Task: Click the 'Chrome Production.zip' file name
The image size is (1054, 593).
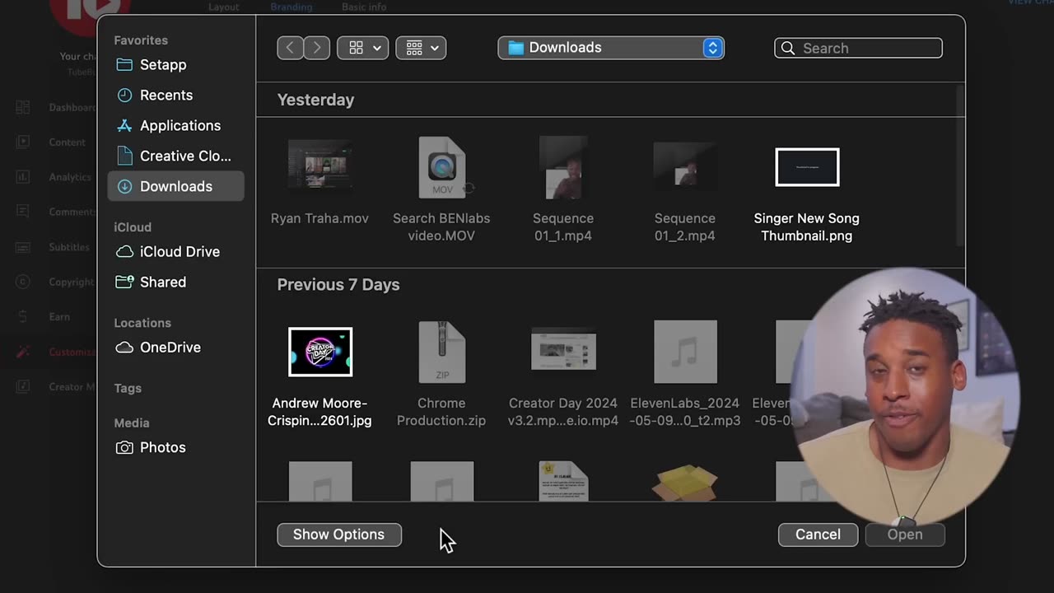Action: pyautogui.click(x=441, y=412)
